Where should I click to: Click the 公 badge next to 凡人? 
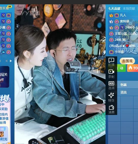coord(117,16)
